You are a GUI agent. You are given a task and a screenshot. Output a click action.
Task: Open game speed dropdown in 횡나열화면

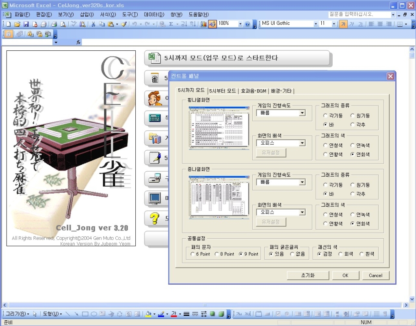pyautogui.click(x=302, y=113)
